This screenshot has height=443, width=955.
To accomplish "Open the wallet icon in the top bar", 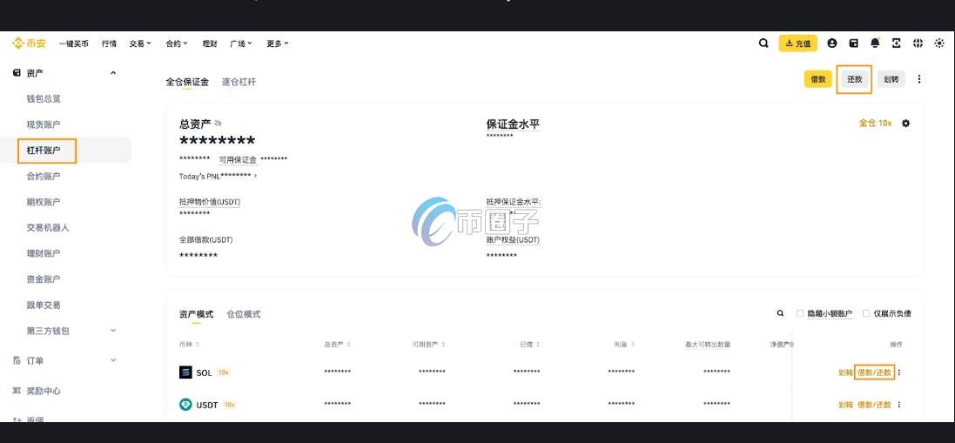I will click(854, 44).
